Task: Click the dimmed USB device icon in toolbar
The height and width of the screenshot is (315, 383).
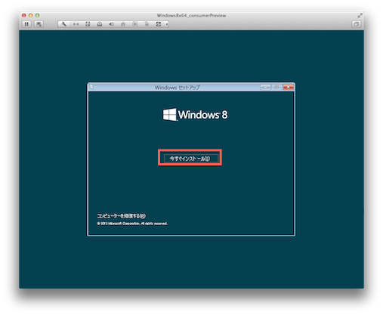Action: tap(147, 24)
